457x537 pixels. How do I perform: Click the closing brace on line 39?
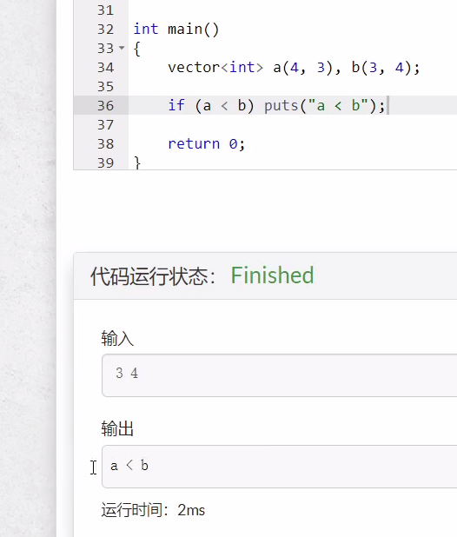[x=137, y=162]
